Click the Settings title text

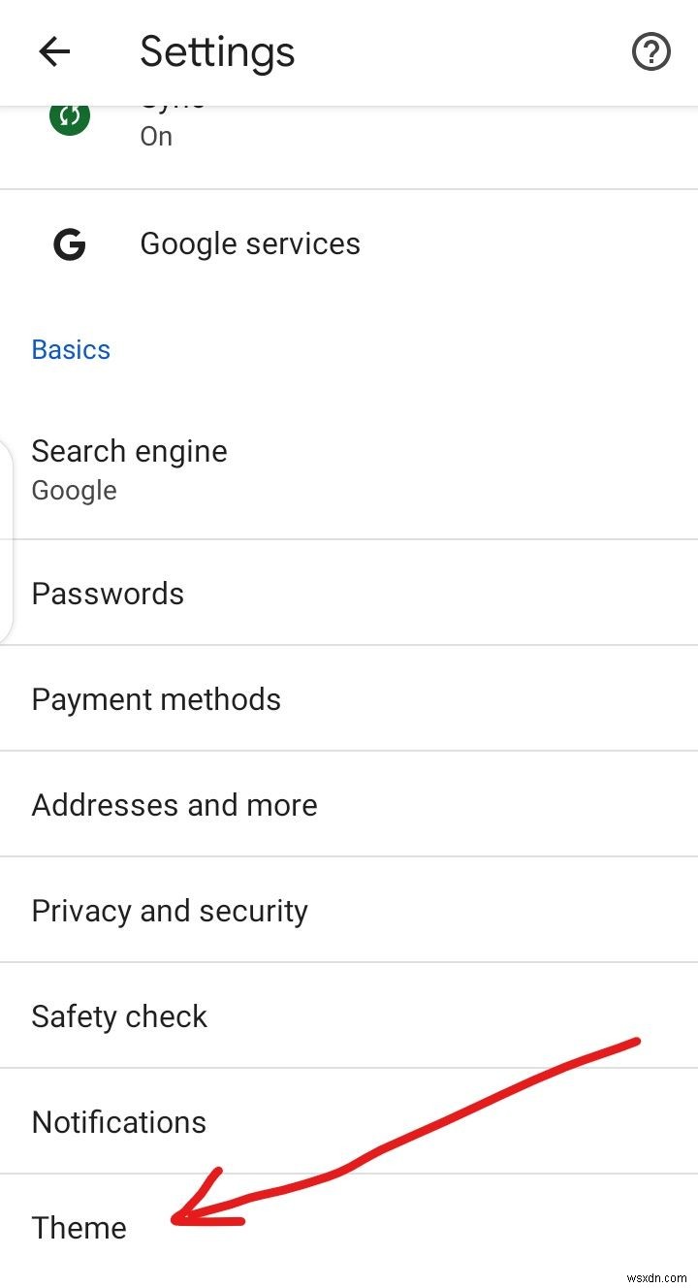[x=217, y=52]
